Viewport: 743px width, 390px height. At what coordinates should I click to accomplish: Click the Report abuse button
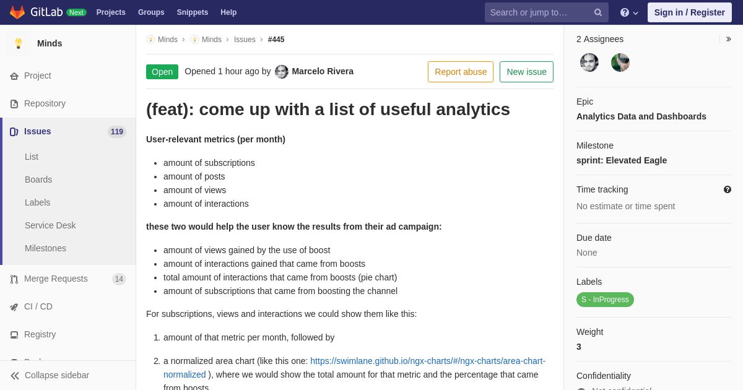(461, 72)
